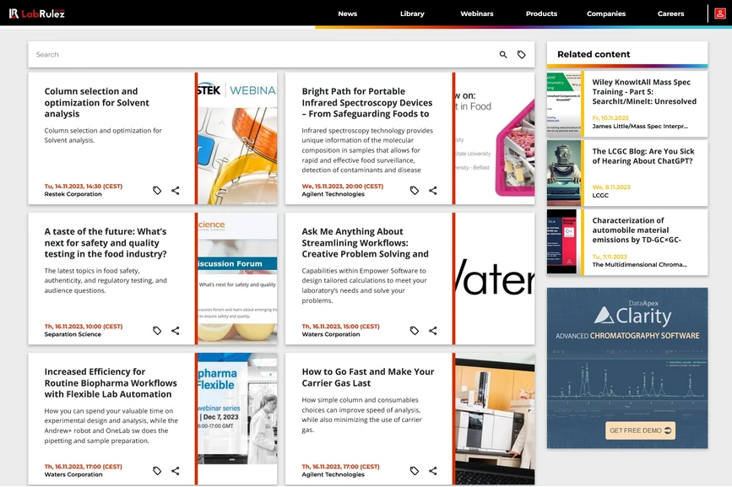Click the Restek webinar thumbnail image

point(237,138)
